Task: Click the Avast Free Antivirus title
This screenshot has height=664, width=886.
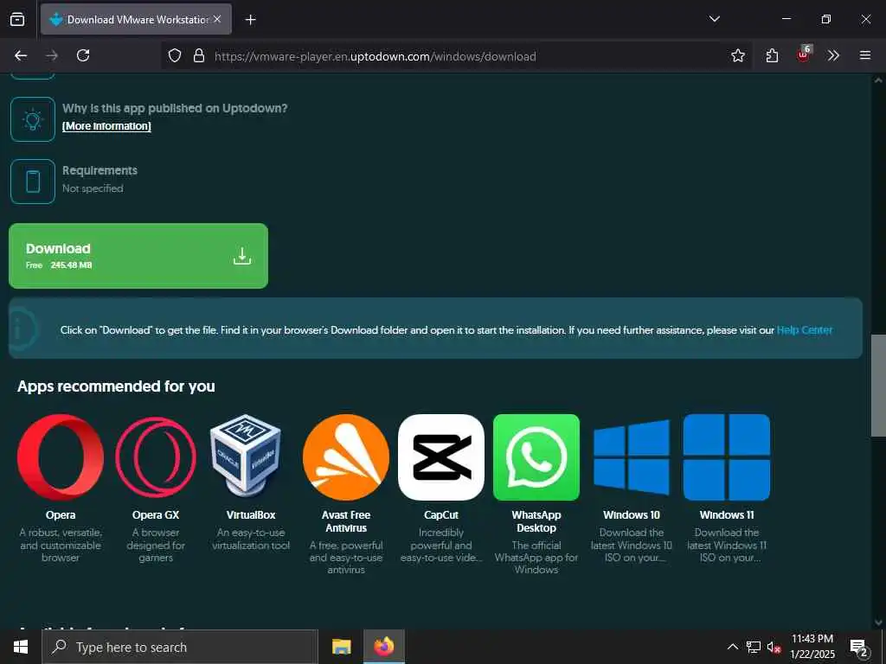Action: 346,521
